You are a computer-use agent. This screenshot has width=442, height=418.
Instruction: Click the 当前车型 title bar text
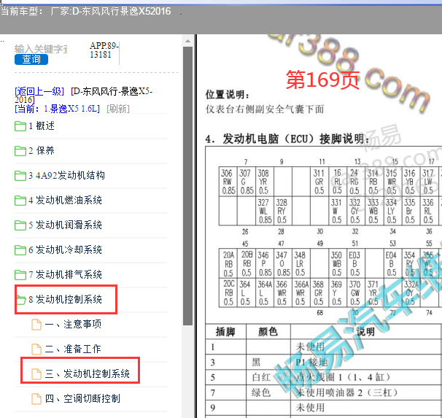(x=85, y=12)
